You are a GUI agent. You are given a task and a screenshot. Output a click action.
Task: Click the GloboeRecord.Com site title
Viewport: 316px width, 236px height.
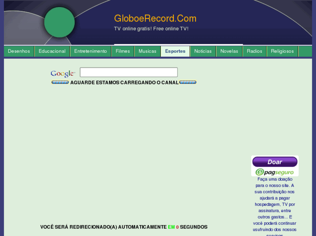coord(155,19)
